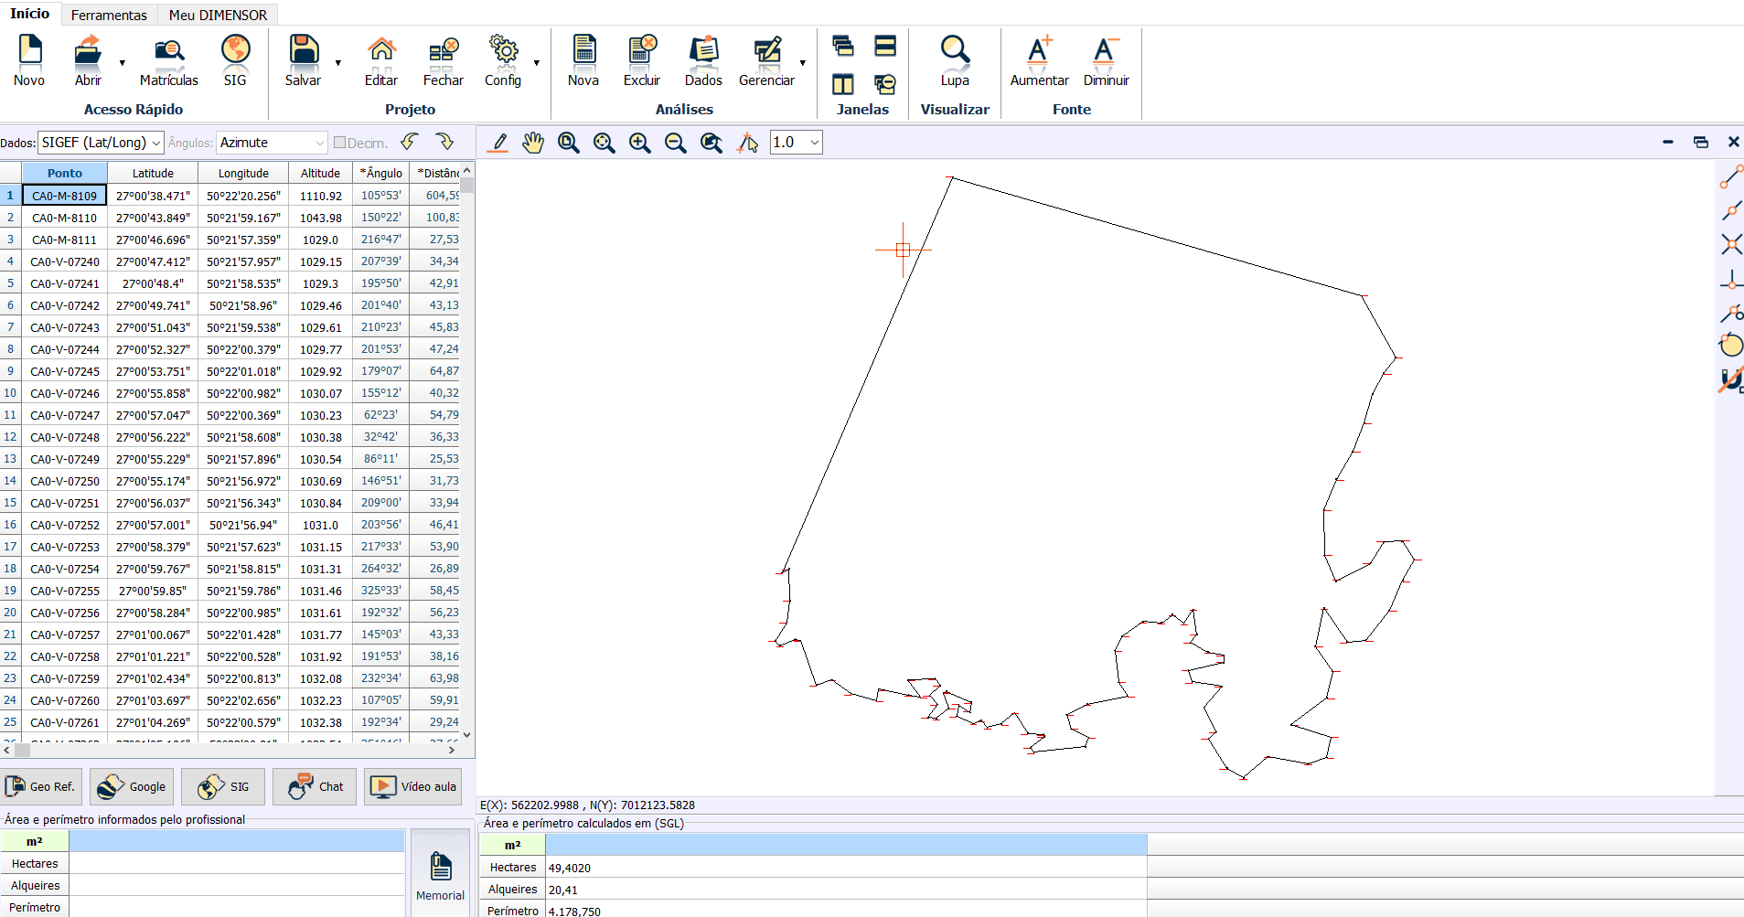Screen dimensions: 1744x917
Task: Select the CA0-M-8110 point cell
Action: tap(64, 218)
